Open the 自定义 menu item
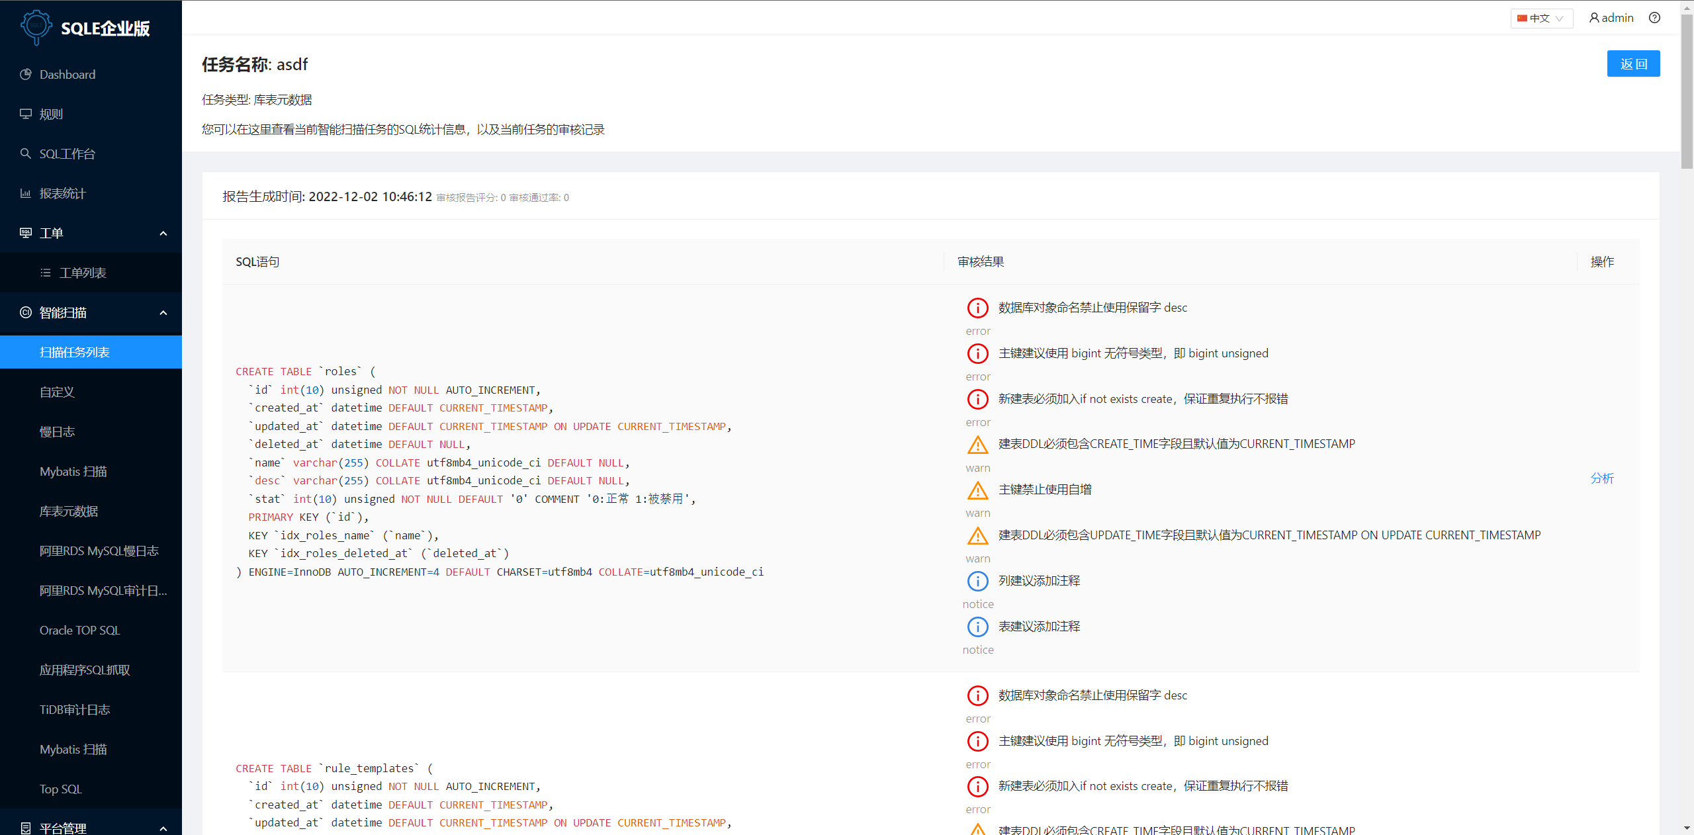Screen dimensions: 1694x835 (x=91, y=392)
